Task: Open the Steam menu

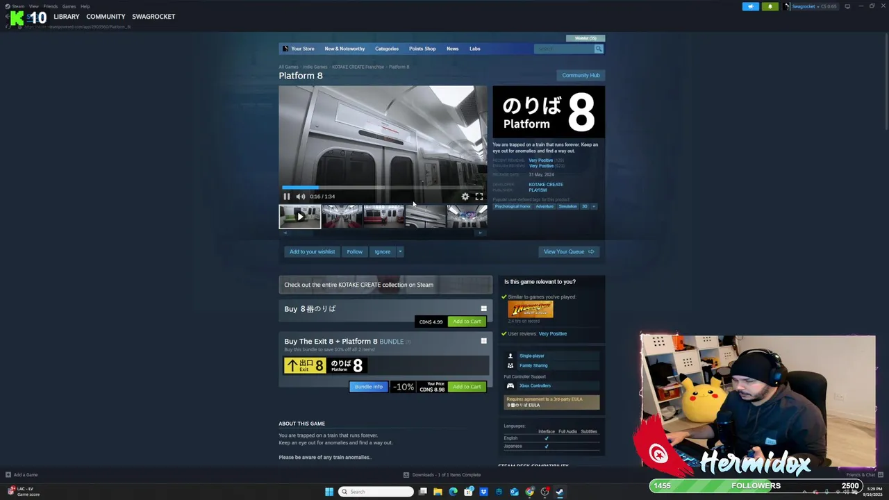Action: (x=17, y=6)
